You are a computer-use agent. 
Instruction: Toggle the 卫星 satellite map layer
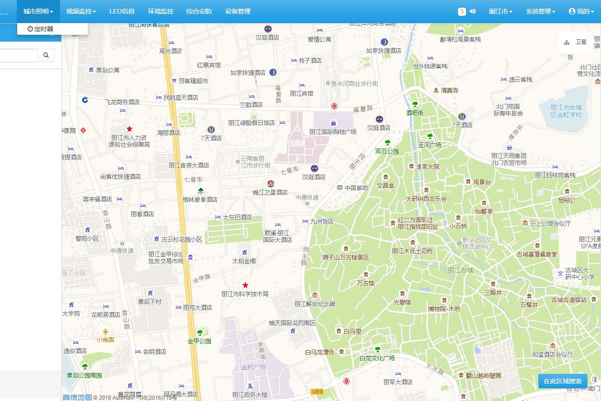pos(575,42)
